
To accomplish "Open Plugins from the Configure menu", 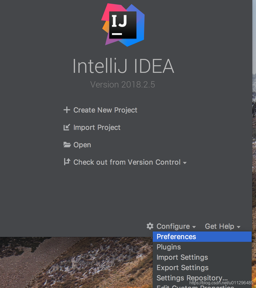I will click(202, 247).
